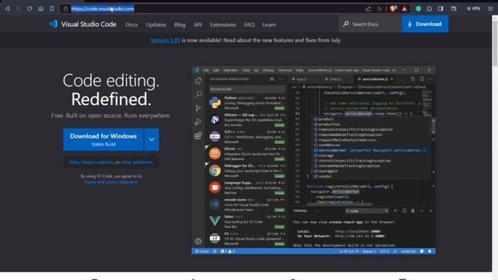Image resolution: width=498 pixels, height=280 pixels.
Task: Click the browser forward arrow
Action: (x=18, y=9)
